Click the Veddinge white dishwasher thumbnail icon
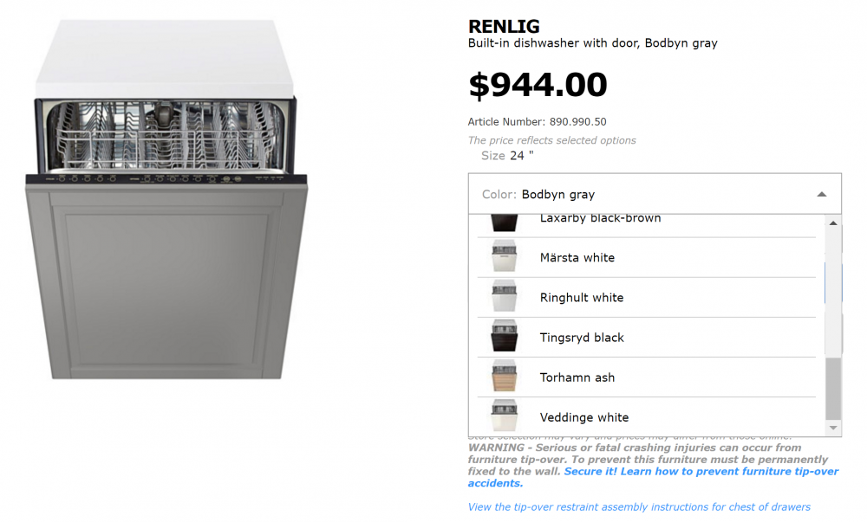The width and height of the screenshot is (867, 522). [x=505, y=416]
